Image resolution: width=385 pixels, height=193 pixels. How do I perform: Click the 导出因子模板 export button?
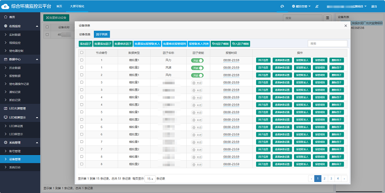[220, 44]
